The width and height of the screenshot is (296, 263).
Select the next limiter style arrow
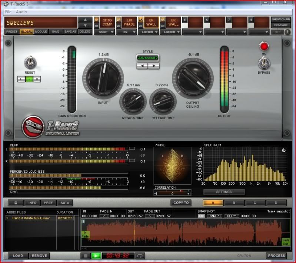[x=154, y=66]
